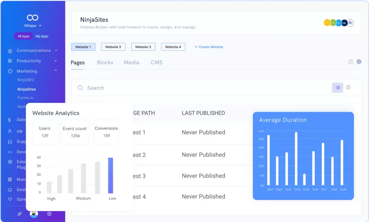Switch to the Media tab
Image resolution: width=369 pixels, height=222 pixels.
[131, 62]
